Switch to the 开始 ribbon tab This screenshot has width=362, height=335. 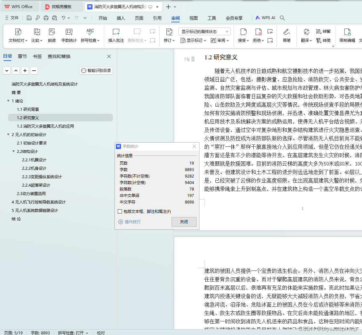pos(103,18)
